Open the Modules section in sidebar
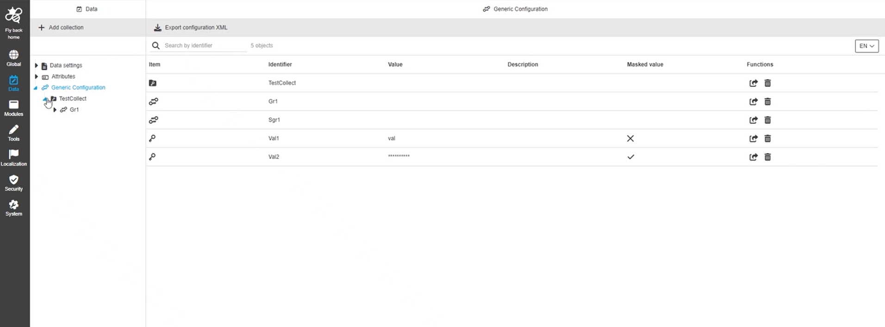 pyautogui.click(x=13, y=108)
